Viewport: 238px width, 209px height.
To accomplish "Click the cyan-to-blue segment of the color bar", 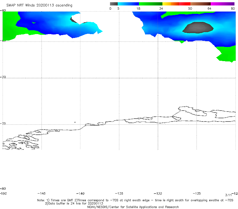I will click(x=128, y=4).
